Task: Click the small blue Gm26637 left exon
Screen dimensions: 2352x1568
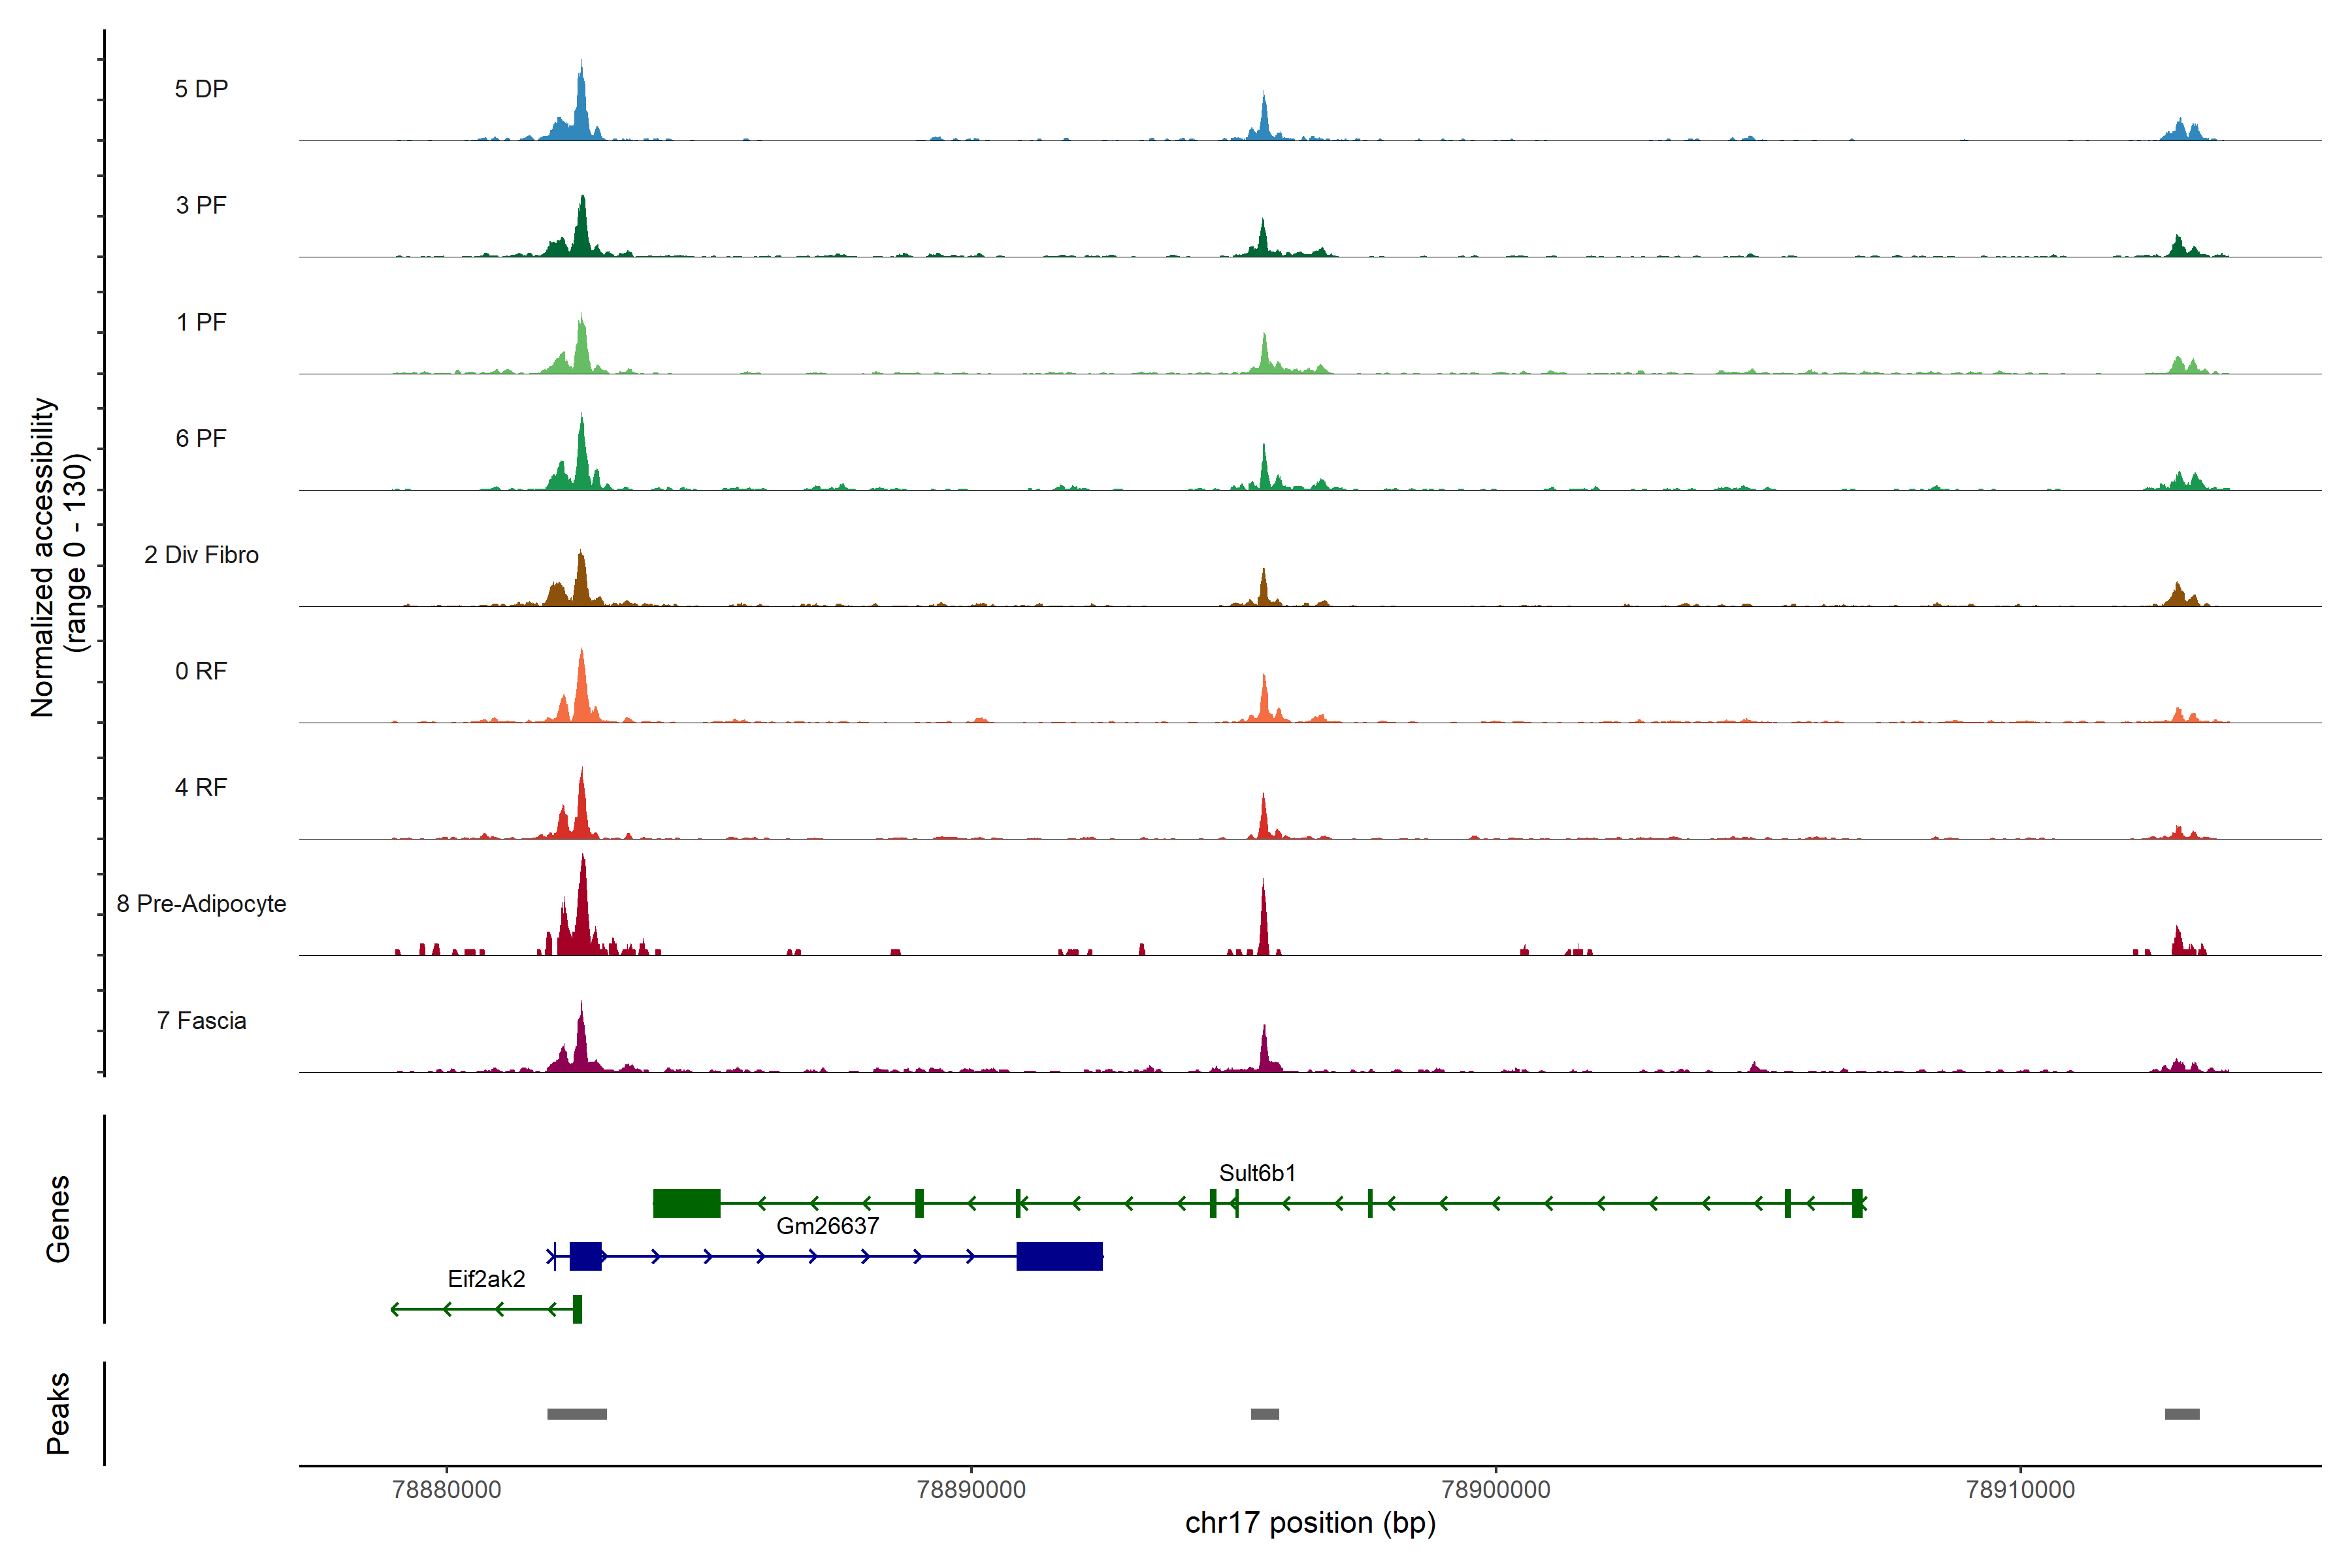Action: tap(585, 1256)
